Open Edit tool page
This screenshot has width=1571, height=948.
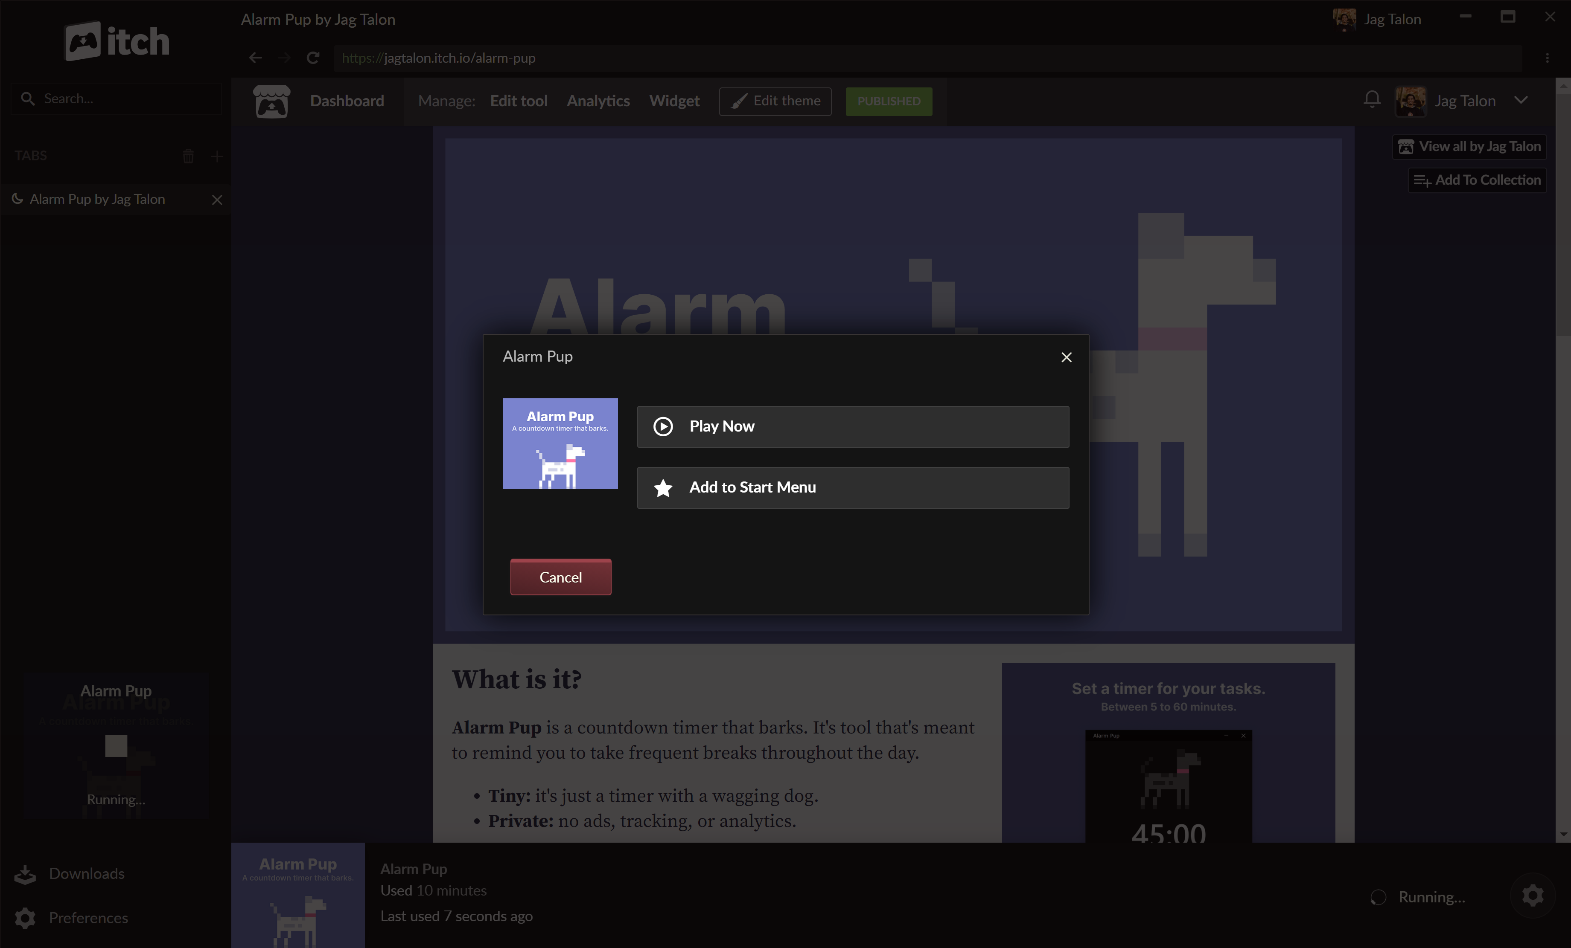[x=519, y=101]
